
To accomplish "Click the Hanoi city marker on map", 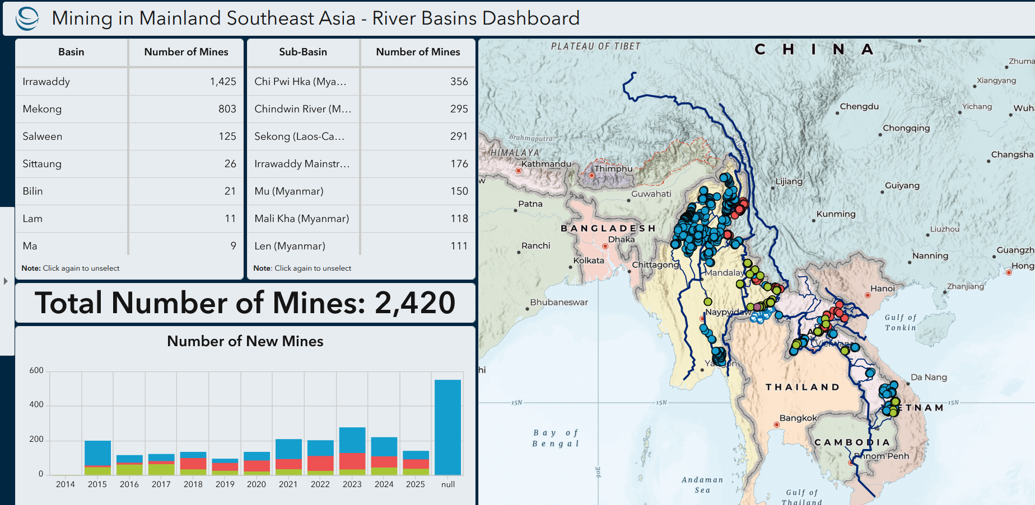I will (868, 295).
